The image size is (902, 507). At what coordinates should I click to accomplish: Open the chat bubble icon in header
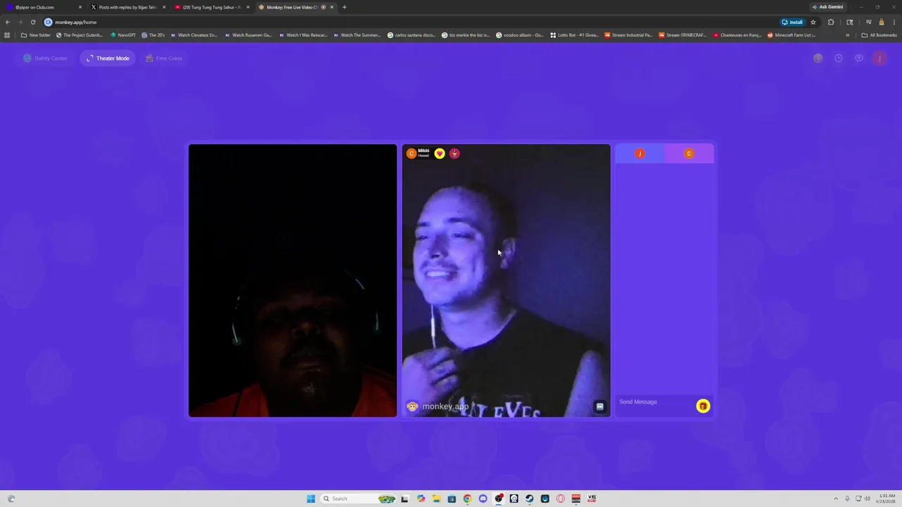pyautogui.click(x=859, y=58)
